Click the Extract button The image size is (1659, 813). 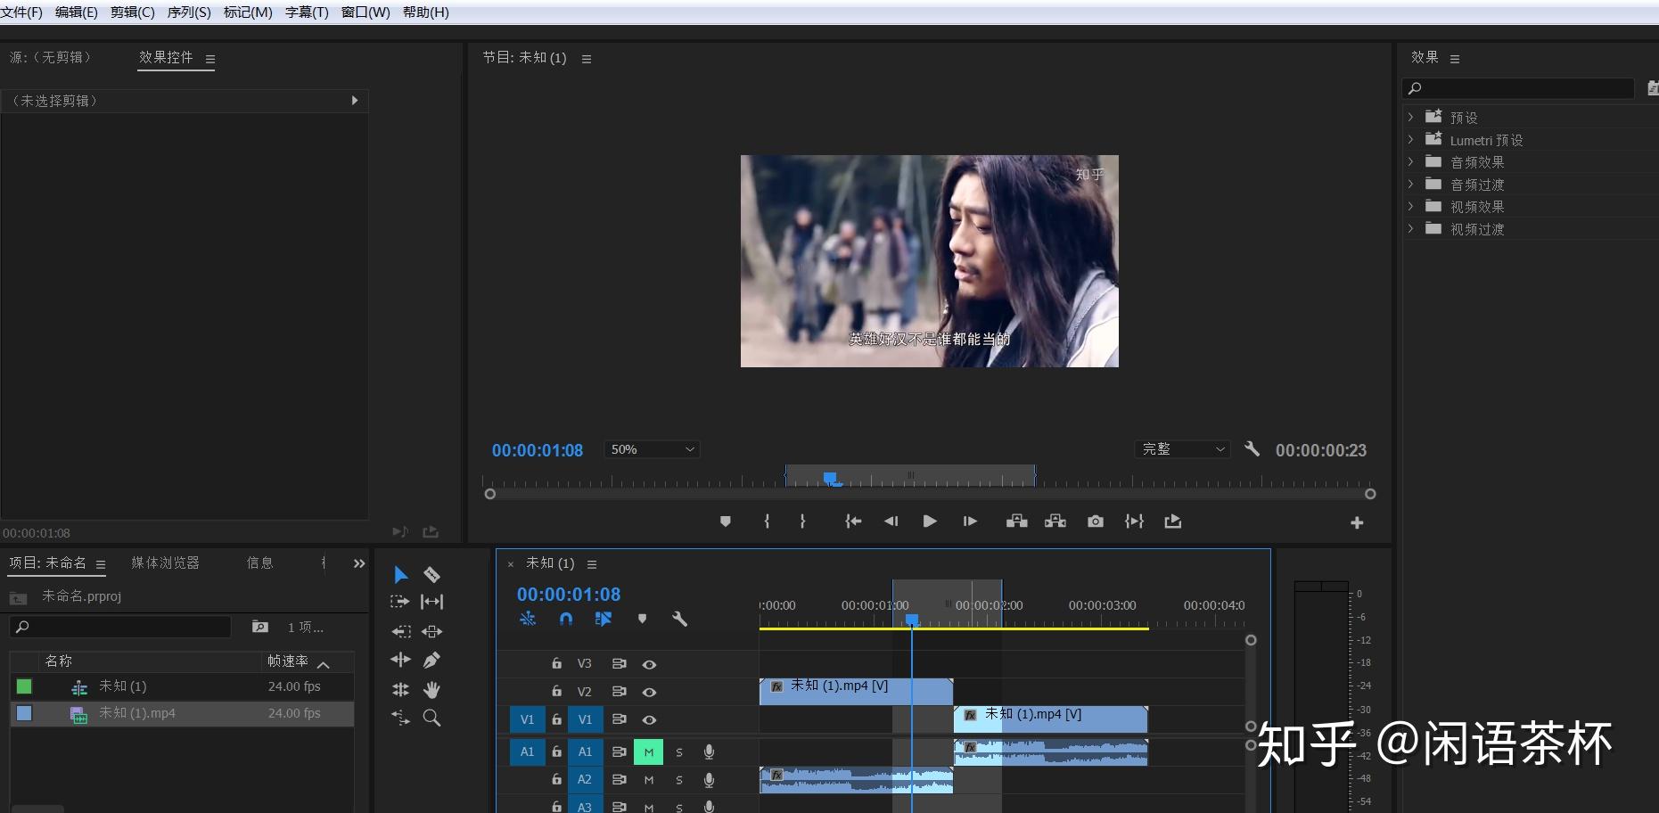click(1055, 521)
